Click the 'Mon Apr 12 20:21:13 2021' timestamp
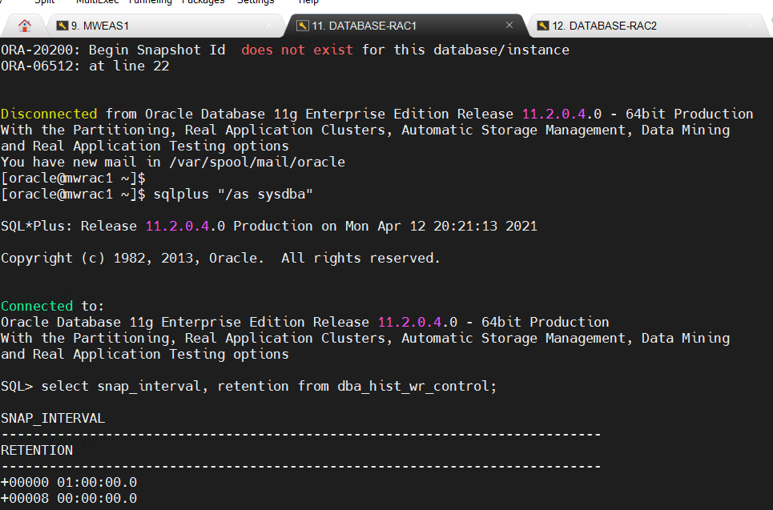The image size is (773, 510). point(441,226)
